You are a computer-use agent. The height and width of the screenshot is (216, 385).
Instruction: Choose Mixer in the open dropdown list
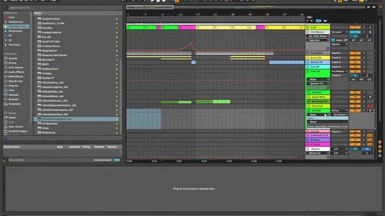click(327, 122)
